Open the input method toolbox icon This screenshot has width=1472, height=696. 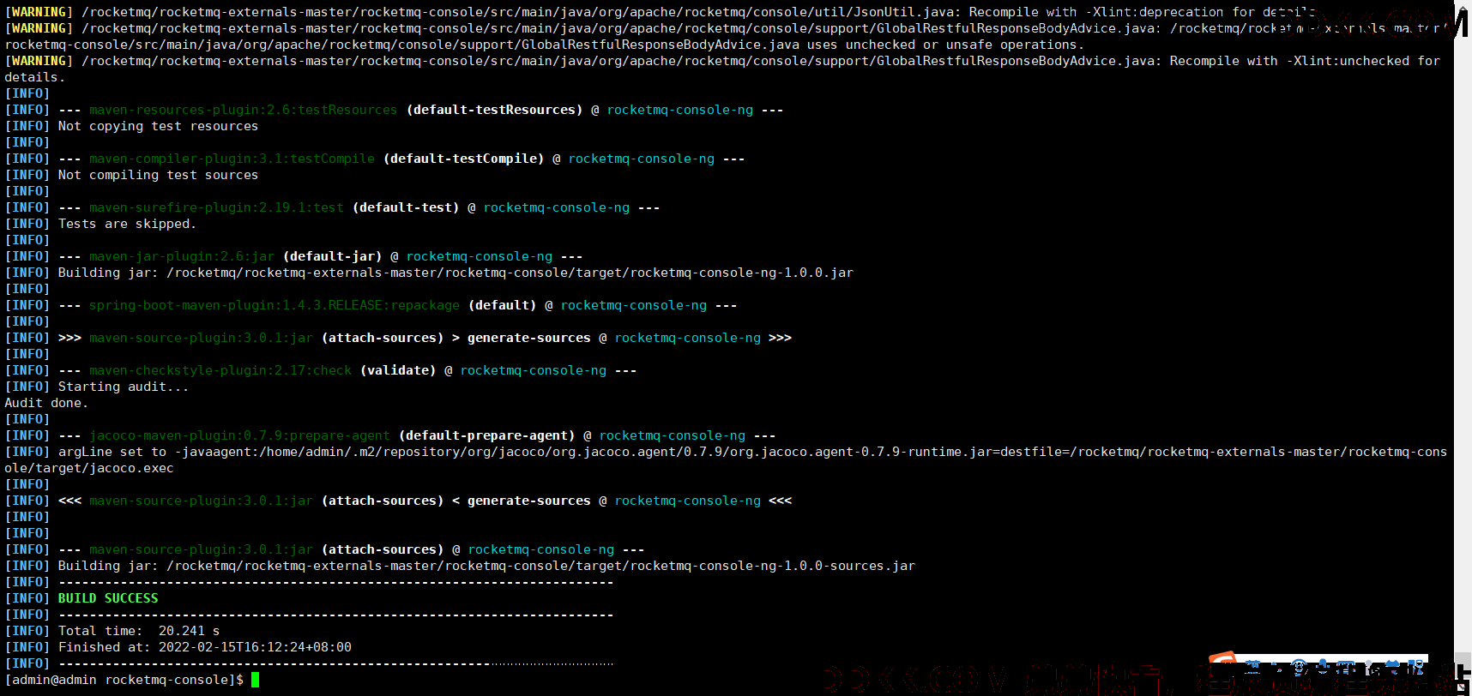point(1416,667)
